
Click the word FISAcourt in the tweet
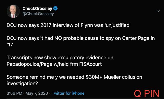[x=90, y=64]
